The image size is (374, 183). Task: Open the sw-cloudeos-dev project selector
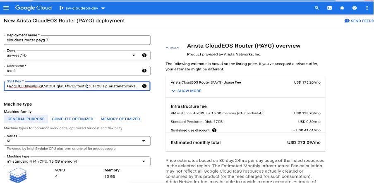[82, 8]
